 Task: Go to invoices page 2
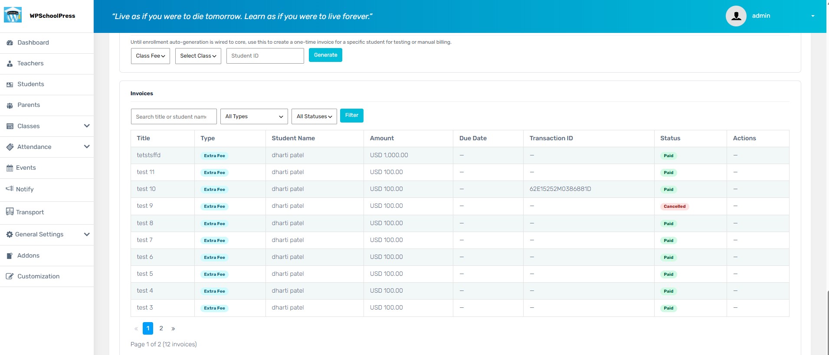[161, 328]
